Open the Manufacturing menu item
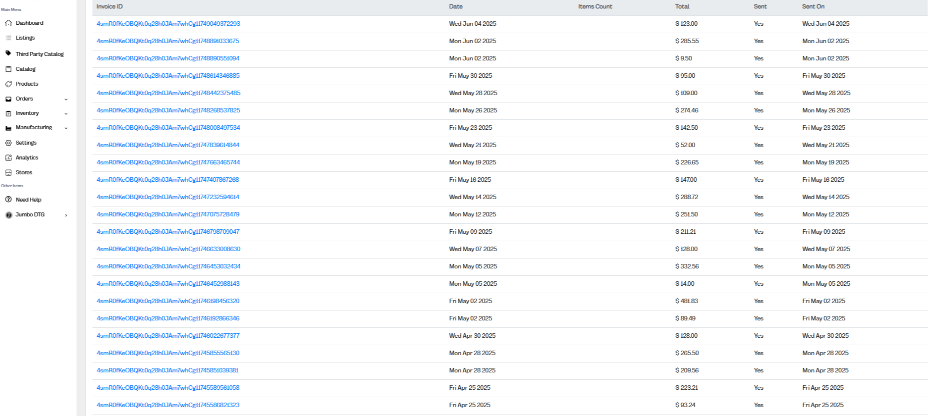The height and width of the screenshot is (416, 929). click(x=34, y=127)
